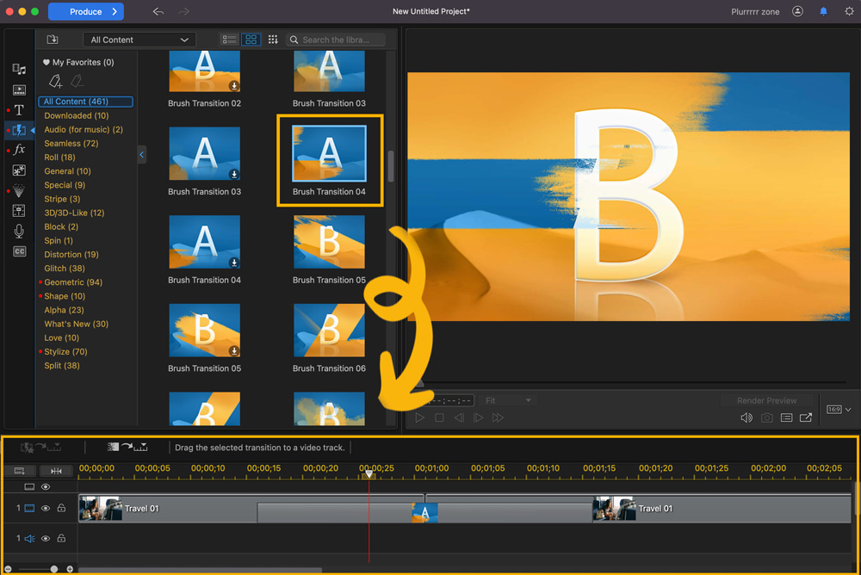Open the Fit zoom level dropdown
Viewport: 861px width, 575px height.
coord(508,399)
